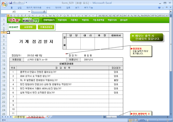Click the insert function fx icon
This screenshot has width=173, height=122.
click(44, 12)
